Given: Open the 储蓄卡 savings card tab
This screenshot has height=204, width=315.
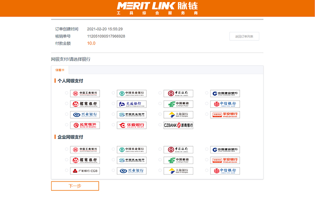Looking at the screenshot, I should [60, 70].
